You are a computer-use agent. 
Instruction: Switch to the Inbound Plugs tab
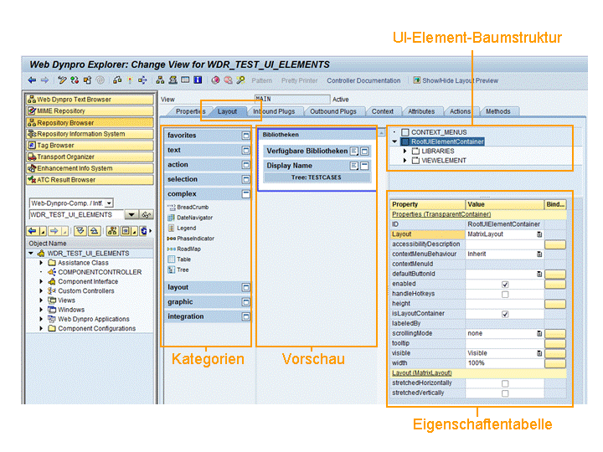(x=274, y=111)
